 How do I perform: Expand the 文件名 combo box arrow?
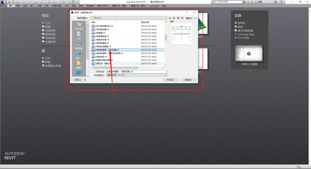[x=166, y=72]
